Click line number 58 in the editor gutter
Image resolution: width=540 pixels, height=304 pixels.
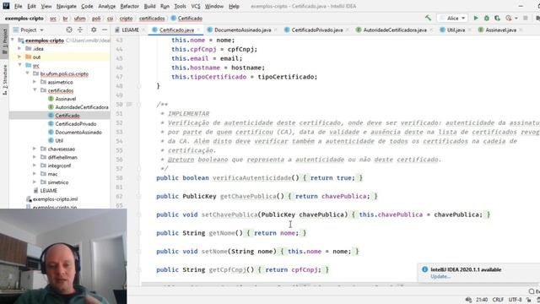[x=119, y=178]
